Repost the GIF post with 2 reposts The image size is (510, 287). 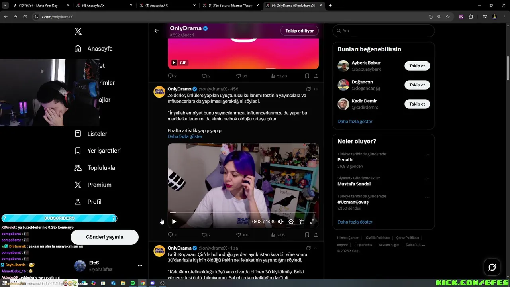pos(206,76)
